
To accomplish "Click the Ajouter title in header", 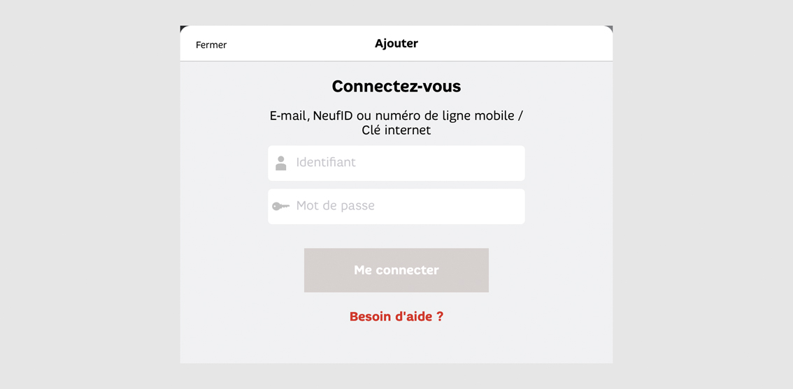I will coord(396,43).
